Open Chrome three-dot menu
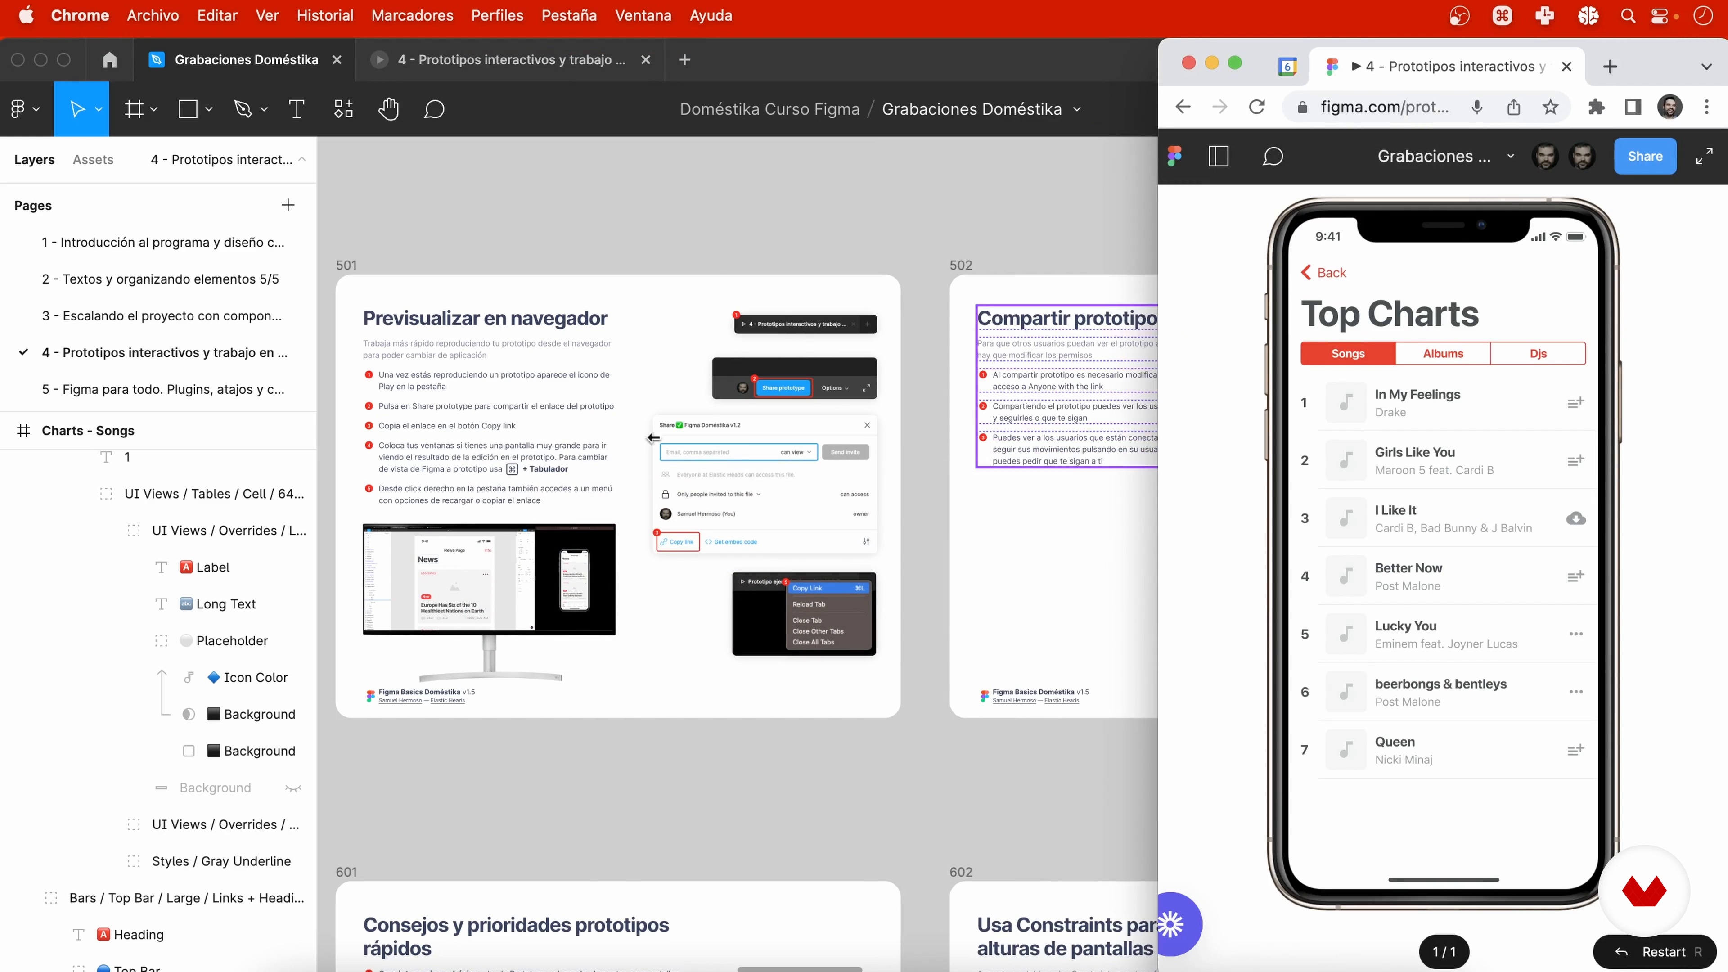This screenshot has width=1728, height=972. 1706,107
